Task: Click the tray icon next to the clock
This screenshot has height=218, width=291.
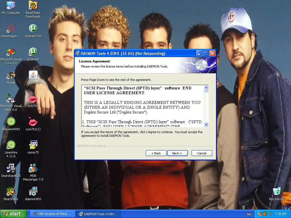Action: click(270, 214)
